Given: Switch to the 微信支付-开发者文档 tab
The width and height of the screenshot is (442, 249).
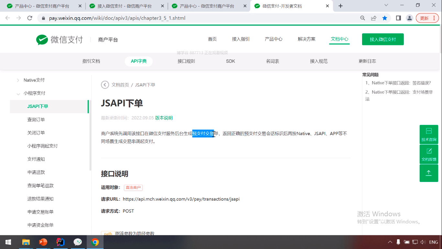Looking at the screenshot, I should pos(292,6).
